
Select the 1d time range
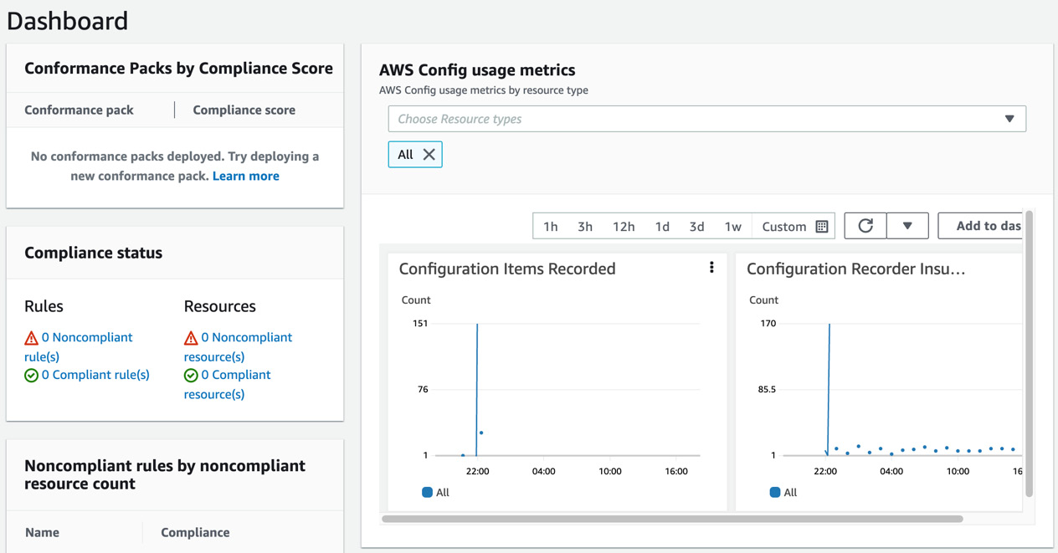[x=662, y=227]
